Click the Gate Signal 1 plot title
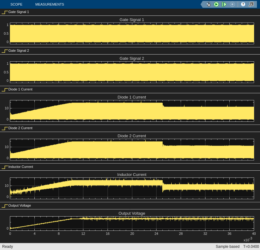This screenshot has width=260, height=250. 132,20
